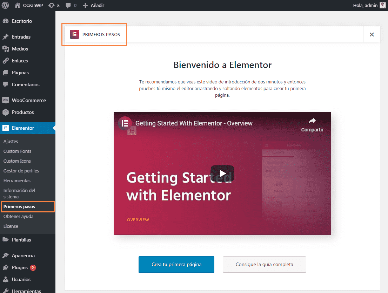Click the Productos box icon
Screen dimensions: 388x293
6,112
